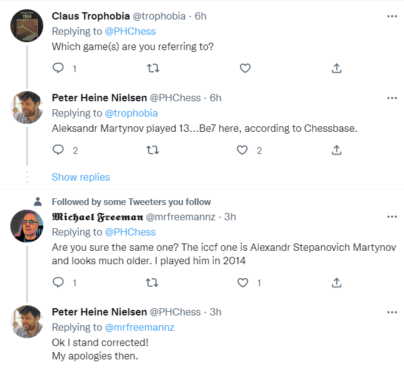Retweet the tweet mentioning Chessbase
This screenshot has height=371, width=404.
154,149
